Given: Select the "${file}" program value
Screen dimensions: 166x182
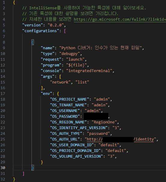Looking at the screenshot, I should (76, 65).
